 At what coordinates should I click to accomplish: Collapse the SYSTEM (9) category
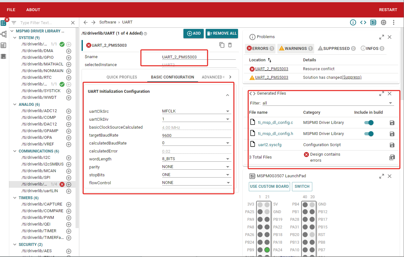[x=15, y=38]
